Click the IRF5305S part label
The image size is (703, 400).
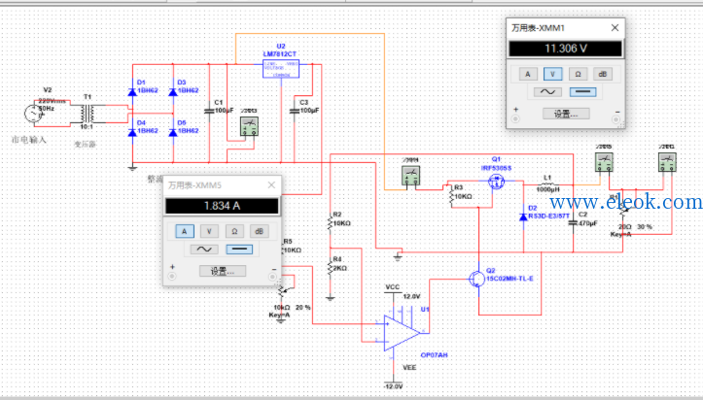point(496,168)
